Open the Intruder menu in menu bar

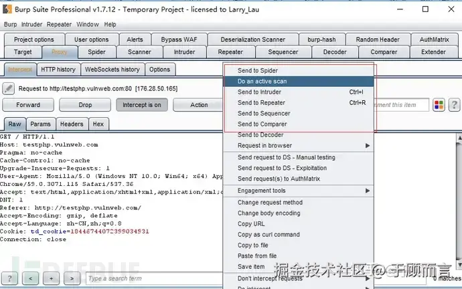31,25
